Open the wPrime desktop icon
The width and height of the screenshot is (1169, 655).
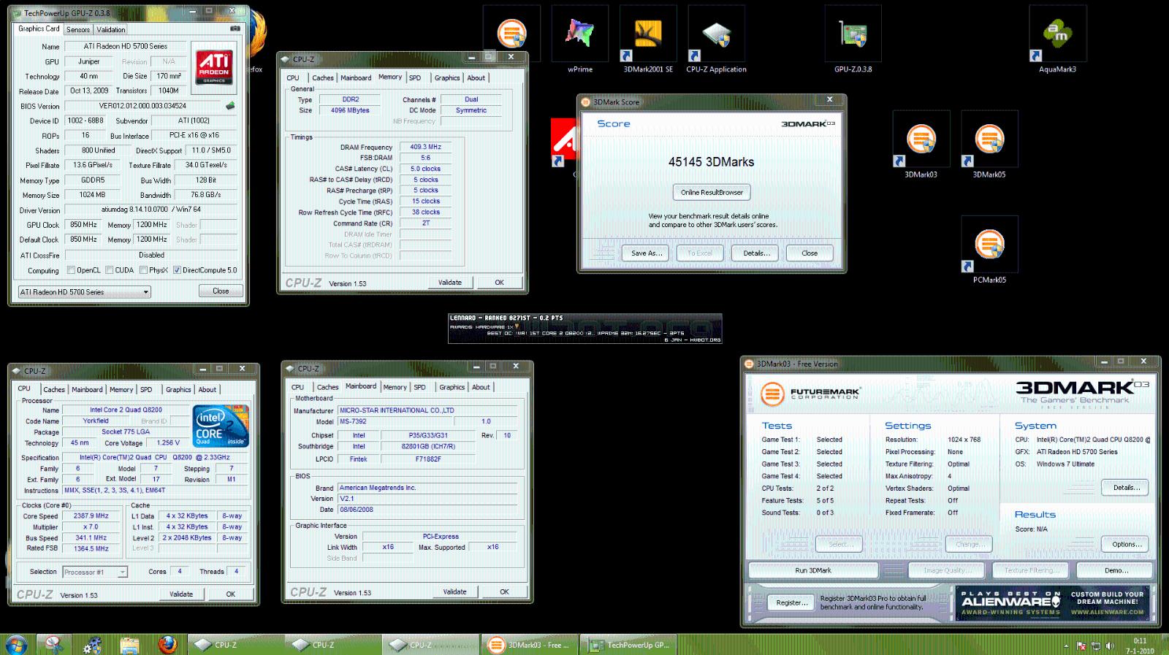[x=579, y=40]
